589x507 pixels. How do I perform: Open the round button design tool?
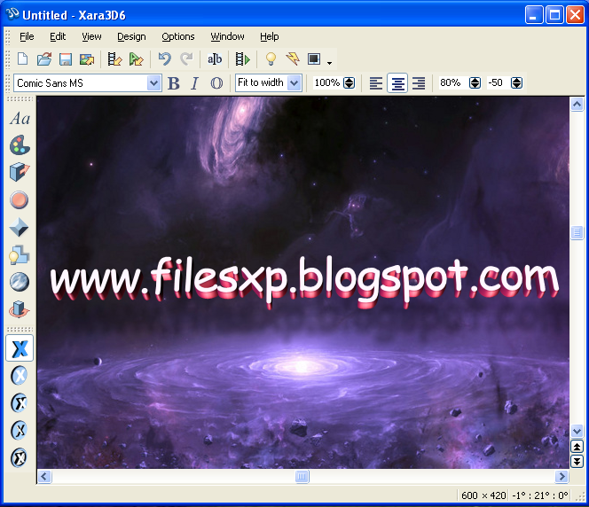click(x=20, y=199)
